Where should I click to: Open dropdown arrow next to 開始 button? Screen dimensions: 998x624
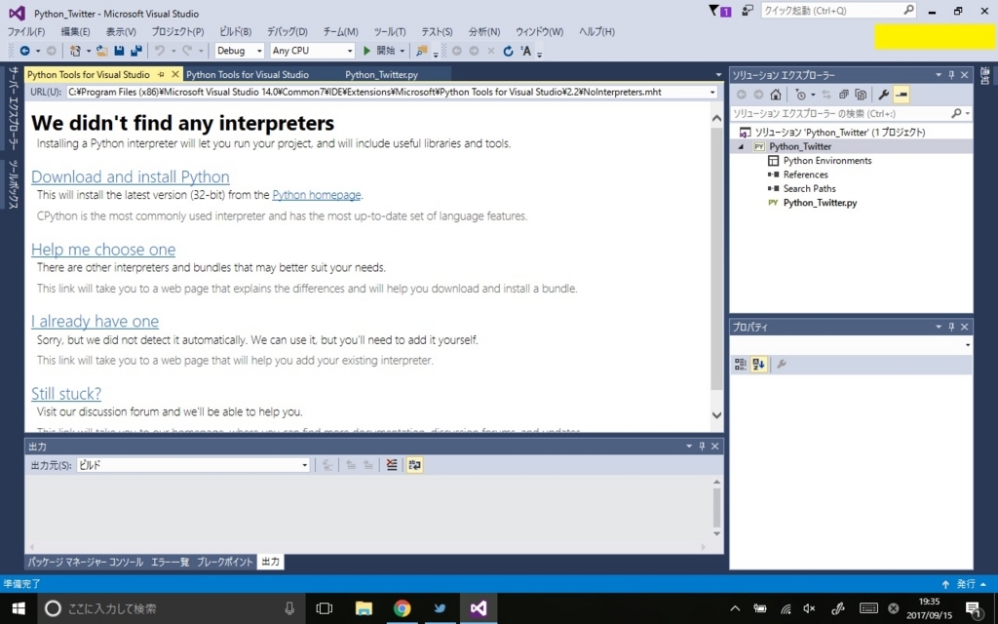(402, 51)
